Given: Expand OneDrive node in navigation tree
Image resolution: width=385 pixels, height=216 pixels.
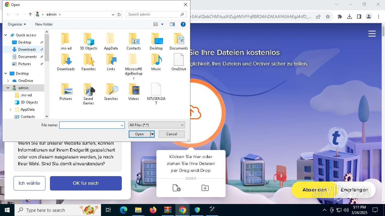Looking at the screenshot, I should click(8, 81).
